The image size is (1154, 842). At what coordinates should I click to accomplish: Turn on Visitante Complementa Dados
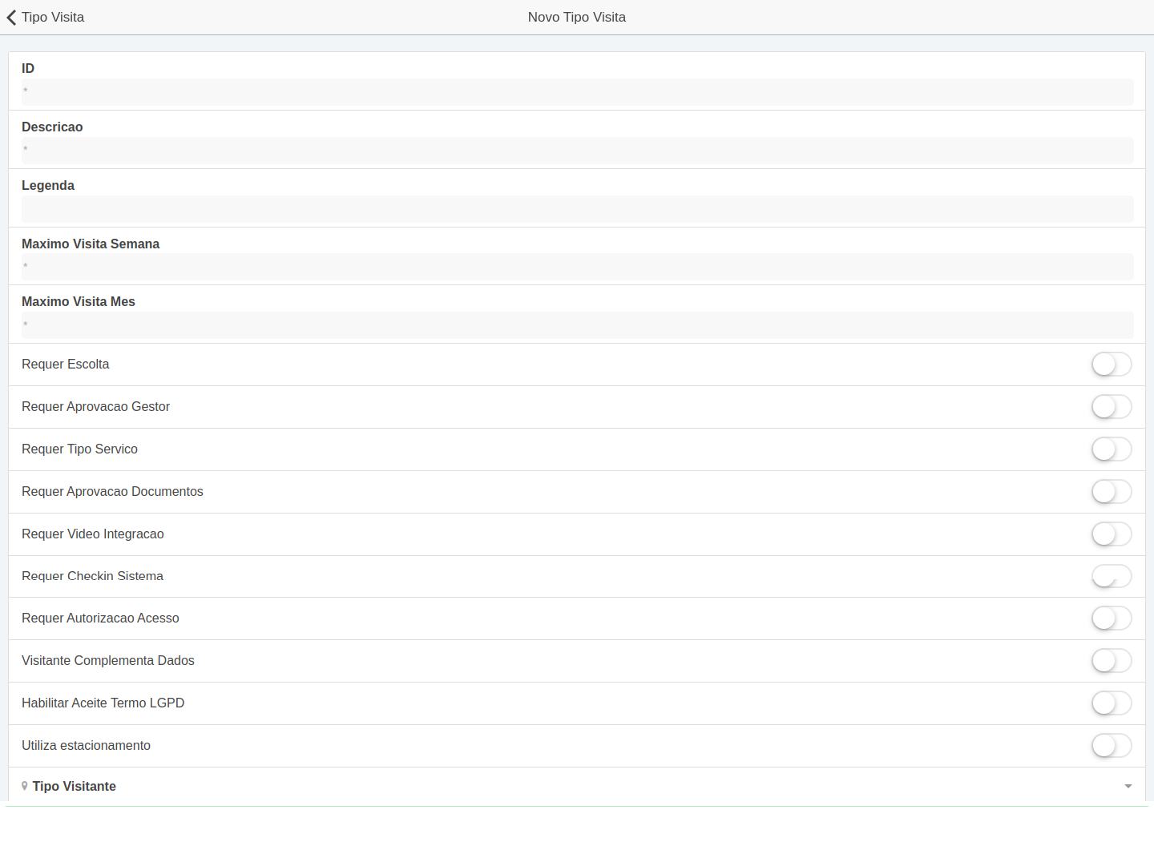click(1111, 661)
